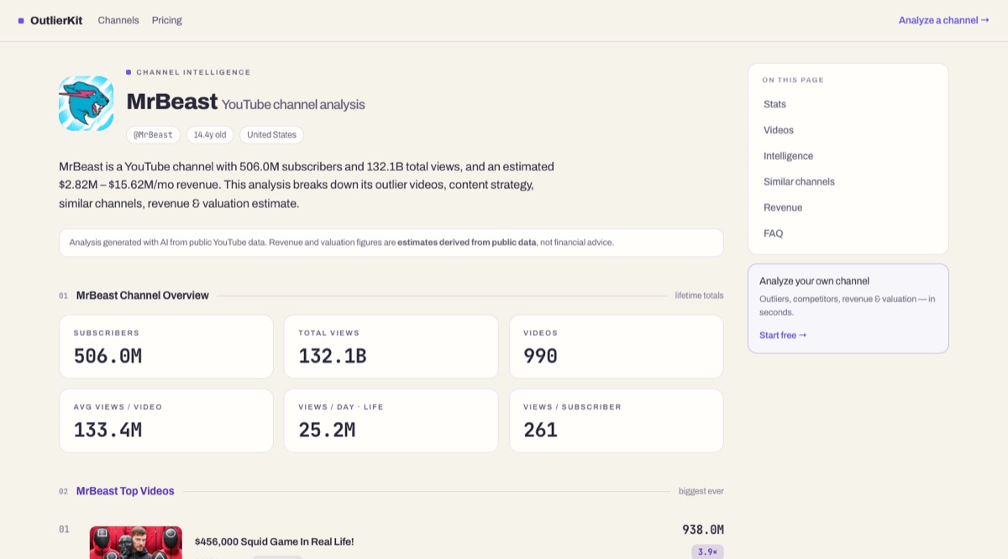Screen dimensions: 1008x559
Task: Click the AI-generated analysis disclaimer notice
Action: click(x=391, y=243)
